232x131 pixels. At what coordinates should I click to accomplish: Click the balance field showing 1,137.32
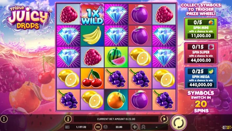78,127
